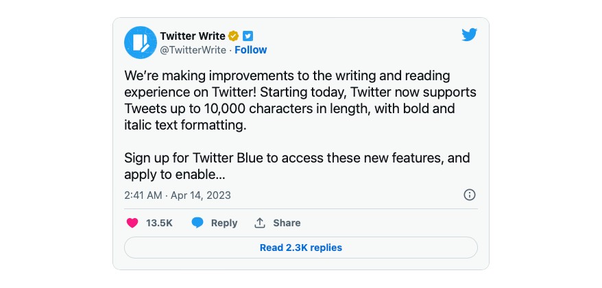Image resolution: width=602 pixels, height=288 pixels.
Task: Like the tweet with the heart icon
Action: point(132,223)
